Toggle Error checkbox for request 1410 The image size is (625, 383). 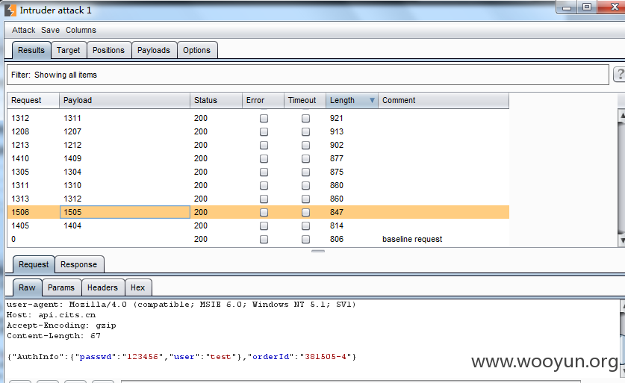tap(264, 158)
